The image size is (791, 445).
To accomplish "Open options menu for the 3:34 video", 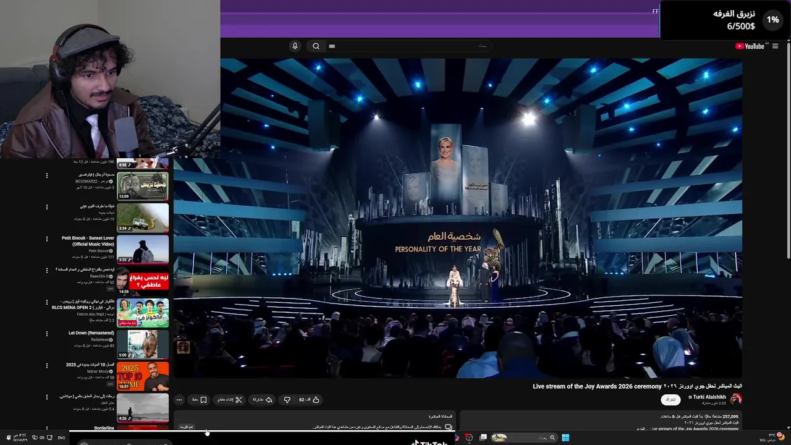I will [x=46, y=207].
